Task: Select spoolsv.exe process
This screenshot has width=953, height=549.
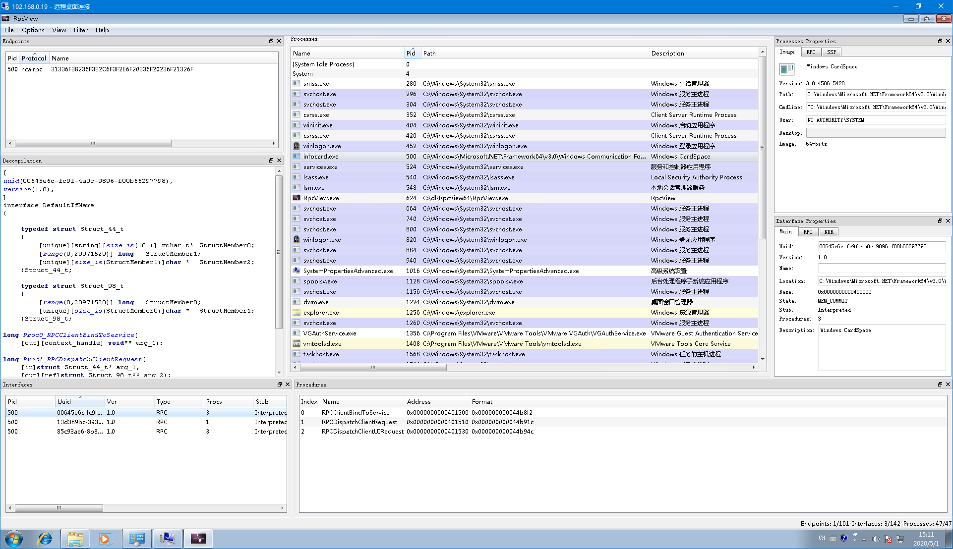Action: [525, 281]
